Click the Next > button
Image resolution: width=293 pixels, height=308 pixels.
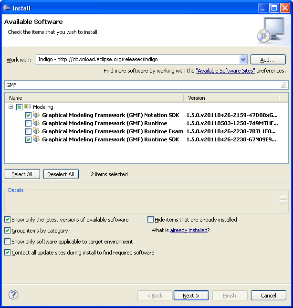[191, 296]
